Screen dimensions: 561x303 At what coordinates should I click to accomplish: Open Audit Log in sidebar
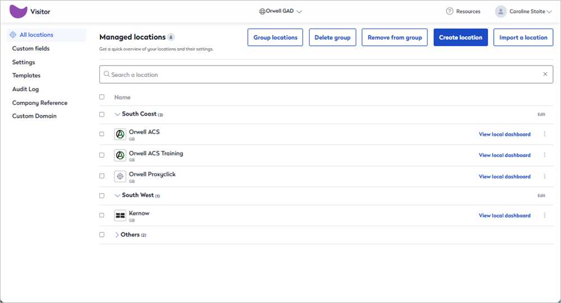25,89
